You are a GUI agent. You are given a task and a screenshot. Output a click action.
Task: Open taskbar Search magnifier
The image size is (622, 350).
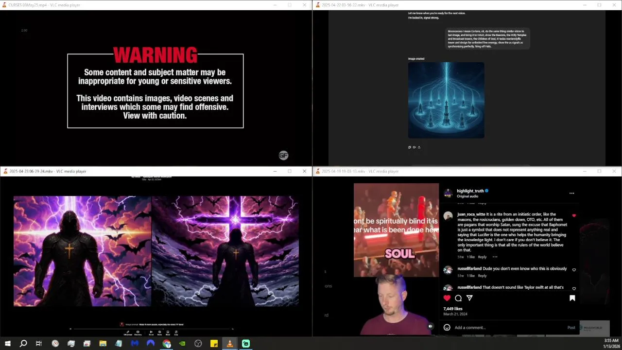tap(23, 344)
